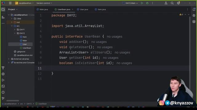Open the Notifications bell icon
197x110 pixels.
[x=194, y=9]
